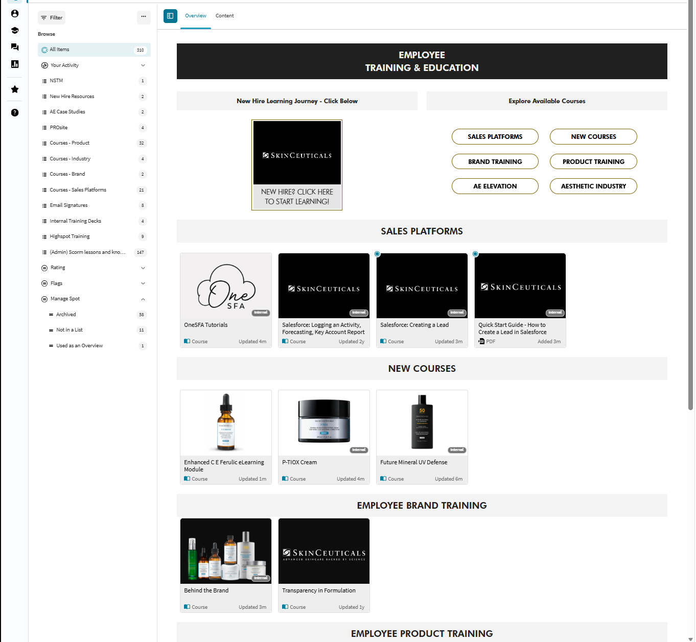
Task: Open the NSTM list
Action: pyautogui.click(x=94, y=81)
